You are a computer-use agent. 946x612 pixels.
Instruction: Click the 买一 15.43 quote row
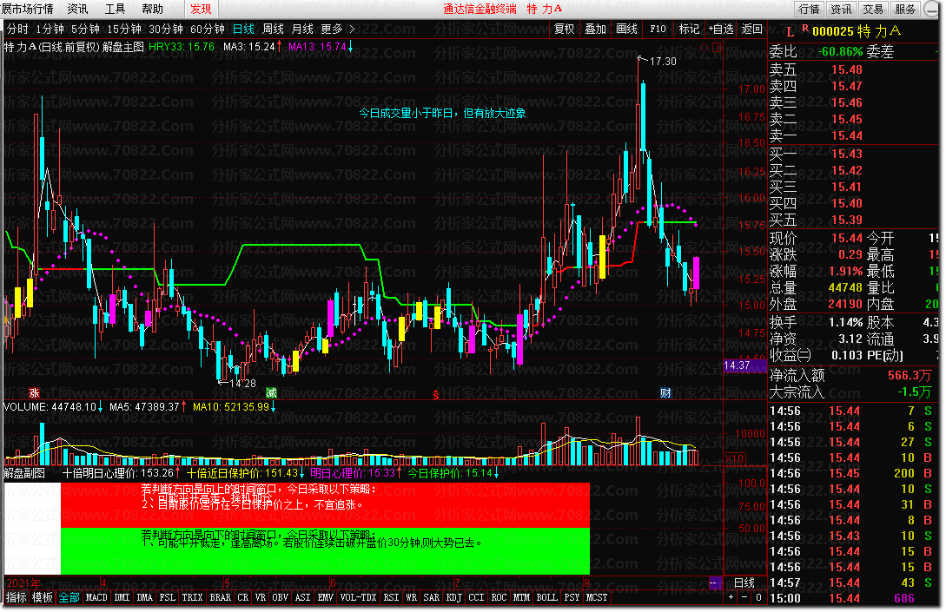[x=853, y=155]
